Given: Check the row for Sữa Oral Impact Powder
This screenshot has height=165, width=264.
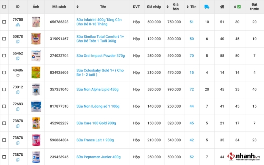Looking at the screenshot, I should [4, 56].
